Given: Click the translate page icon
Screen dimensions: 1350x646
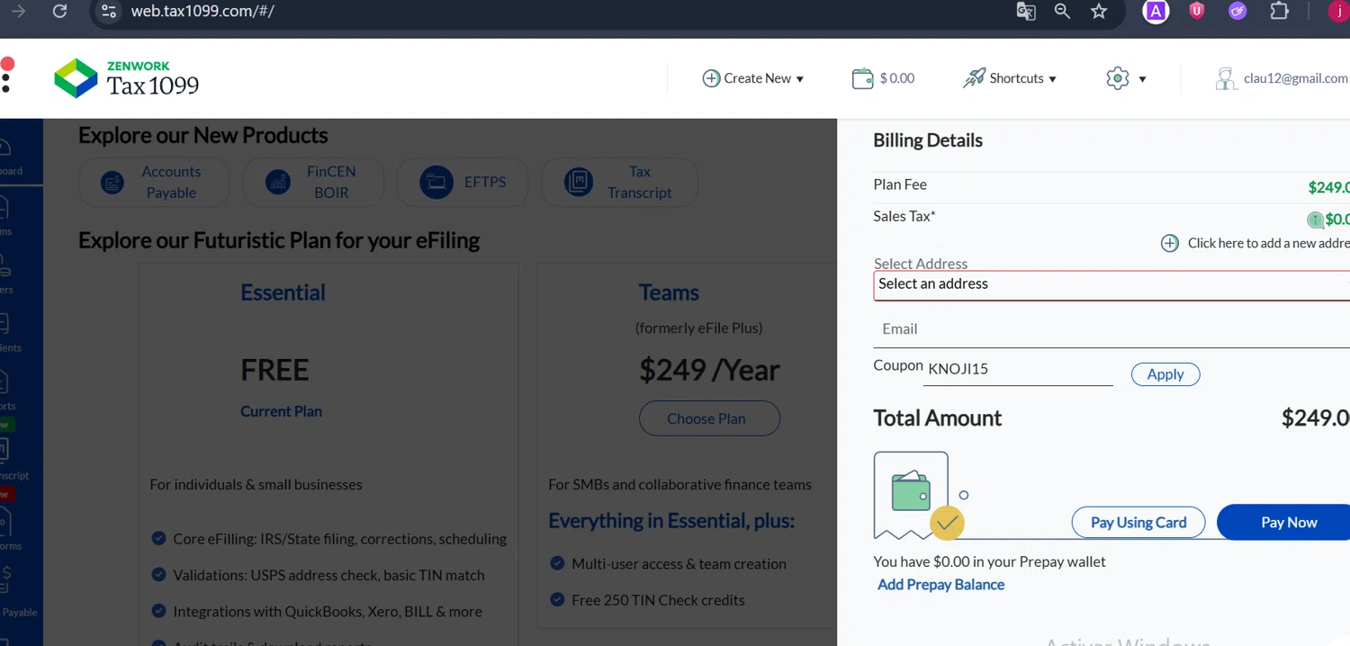Looking at the screenshot, I should click(x=1026, y=11).
